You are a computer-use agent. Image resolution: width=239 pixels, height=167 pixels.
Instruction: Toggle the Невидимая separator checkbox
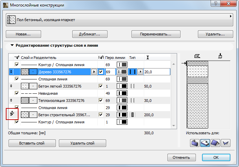tap(17, 93)
